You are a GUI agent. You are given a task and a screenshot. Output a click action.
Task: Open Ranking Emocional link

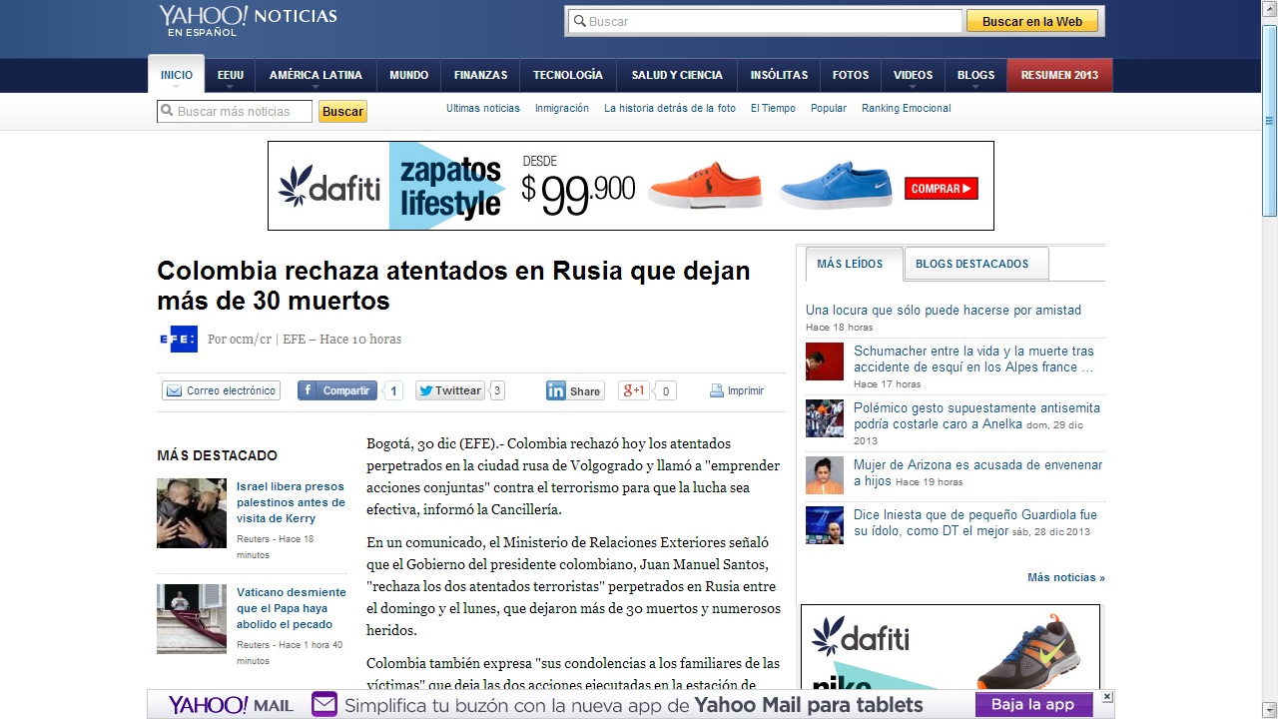(907, 108)
